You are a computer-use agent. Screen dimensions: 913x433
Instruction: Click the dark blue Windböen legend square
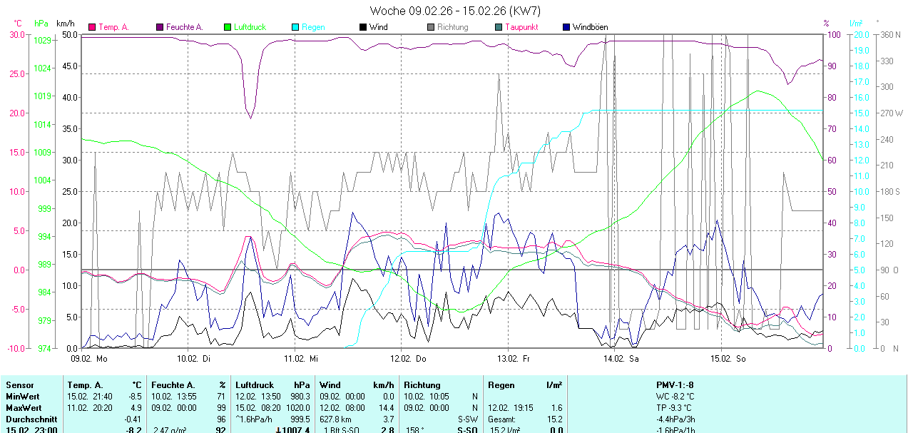tap(566, 27)
